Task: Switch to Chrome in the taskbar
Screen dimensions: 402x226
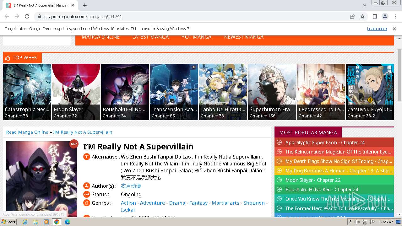Action: tap(57, 222)
